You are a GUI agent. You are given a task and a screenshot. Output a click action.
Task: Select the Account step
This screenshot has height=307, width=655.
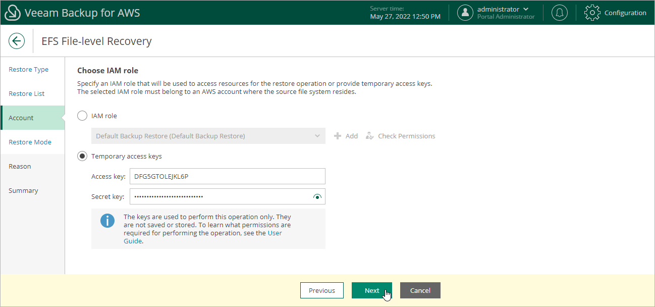(33, 118)
